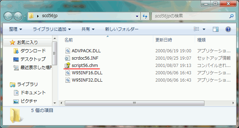Toggle the preview pane button

pyautogui.click(x=216, y=29)
